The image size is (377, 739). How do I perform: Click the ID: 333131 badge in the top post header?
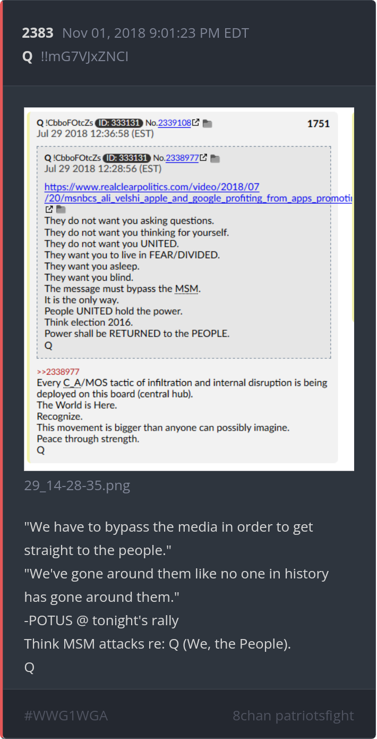pos(119,123)
